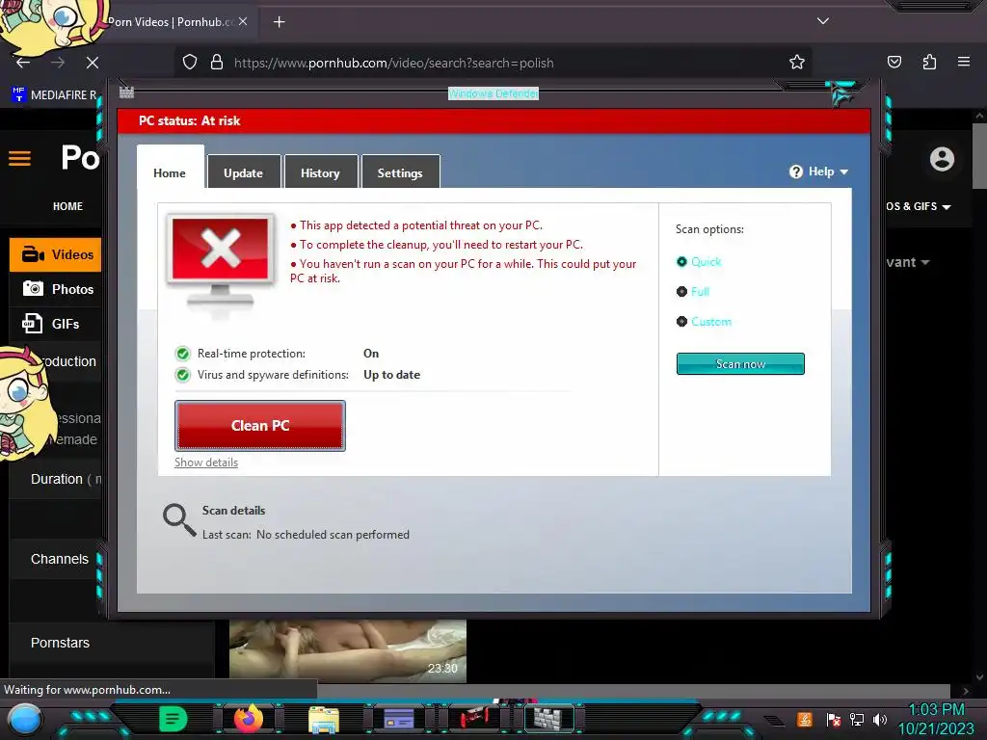Click the browser forward arrow
This screenshot has height=740, width=987.
coord(58,63)
